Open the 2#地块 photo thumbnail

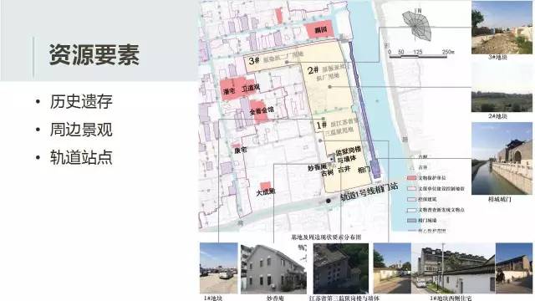(502, 88)
